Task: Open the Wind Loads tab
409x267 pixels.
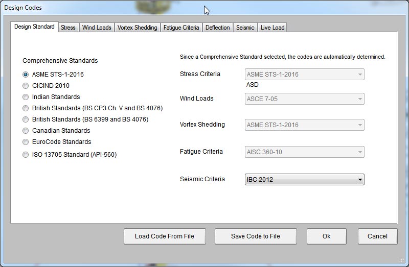Action: (x=97, y=28)
